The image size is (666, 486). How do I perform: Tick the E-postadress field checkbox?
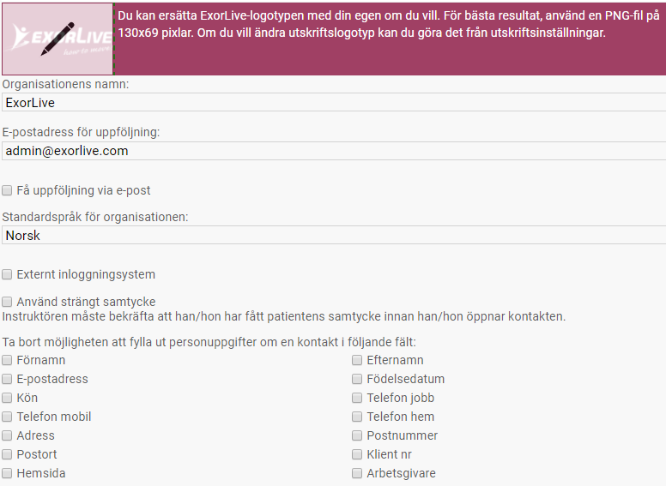tap(8, 380)
